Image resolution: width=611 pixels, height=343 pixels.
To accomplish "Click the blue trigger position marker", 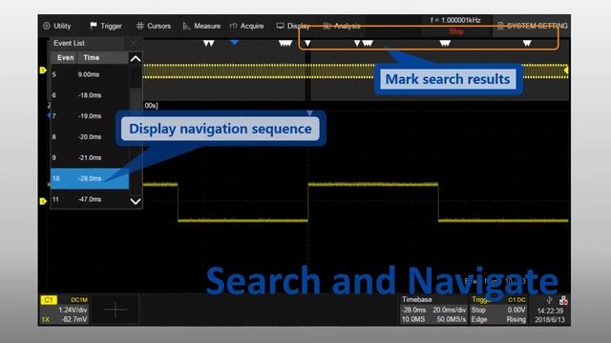I will point(234,42).
